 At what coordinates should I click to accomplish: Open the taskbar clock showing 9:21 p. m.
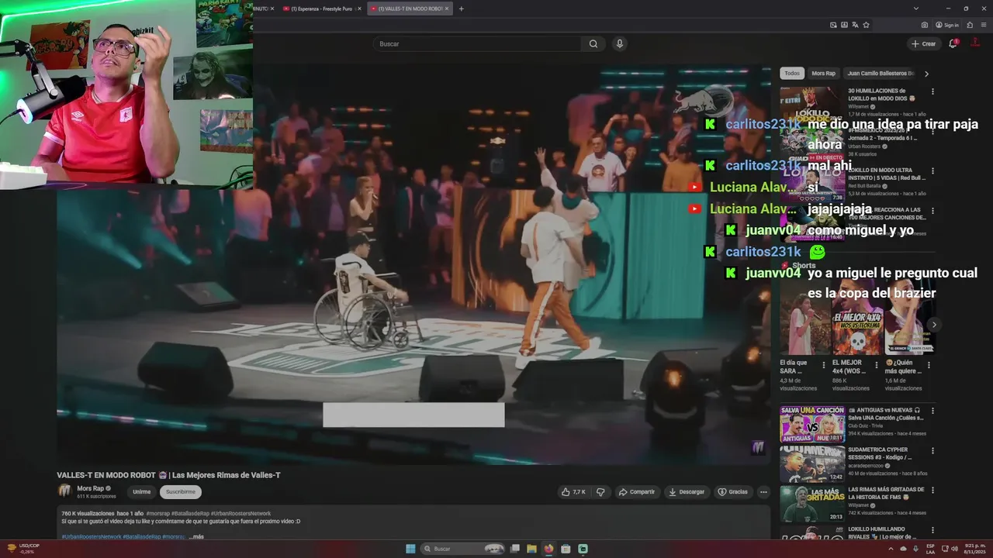(974, 549)
